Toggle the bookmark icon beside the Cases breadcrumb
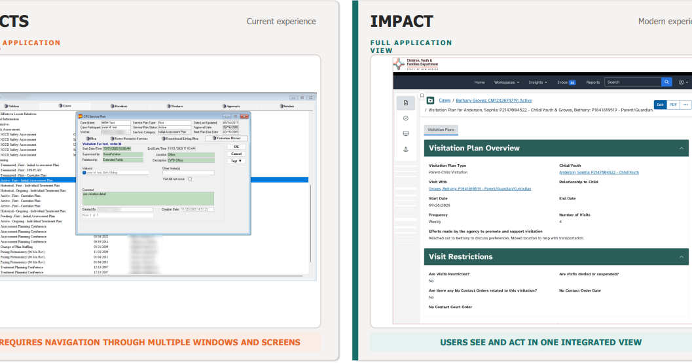The width and height of the screenshot is (692, 363). [x=422, y=95]
